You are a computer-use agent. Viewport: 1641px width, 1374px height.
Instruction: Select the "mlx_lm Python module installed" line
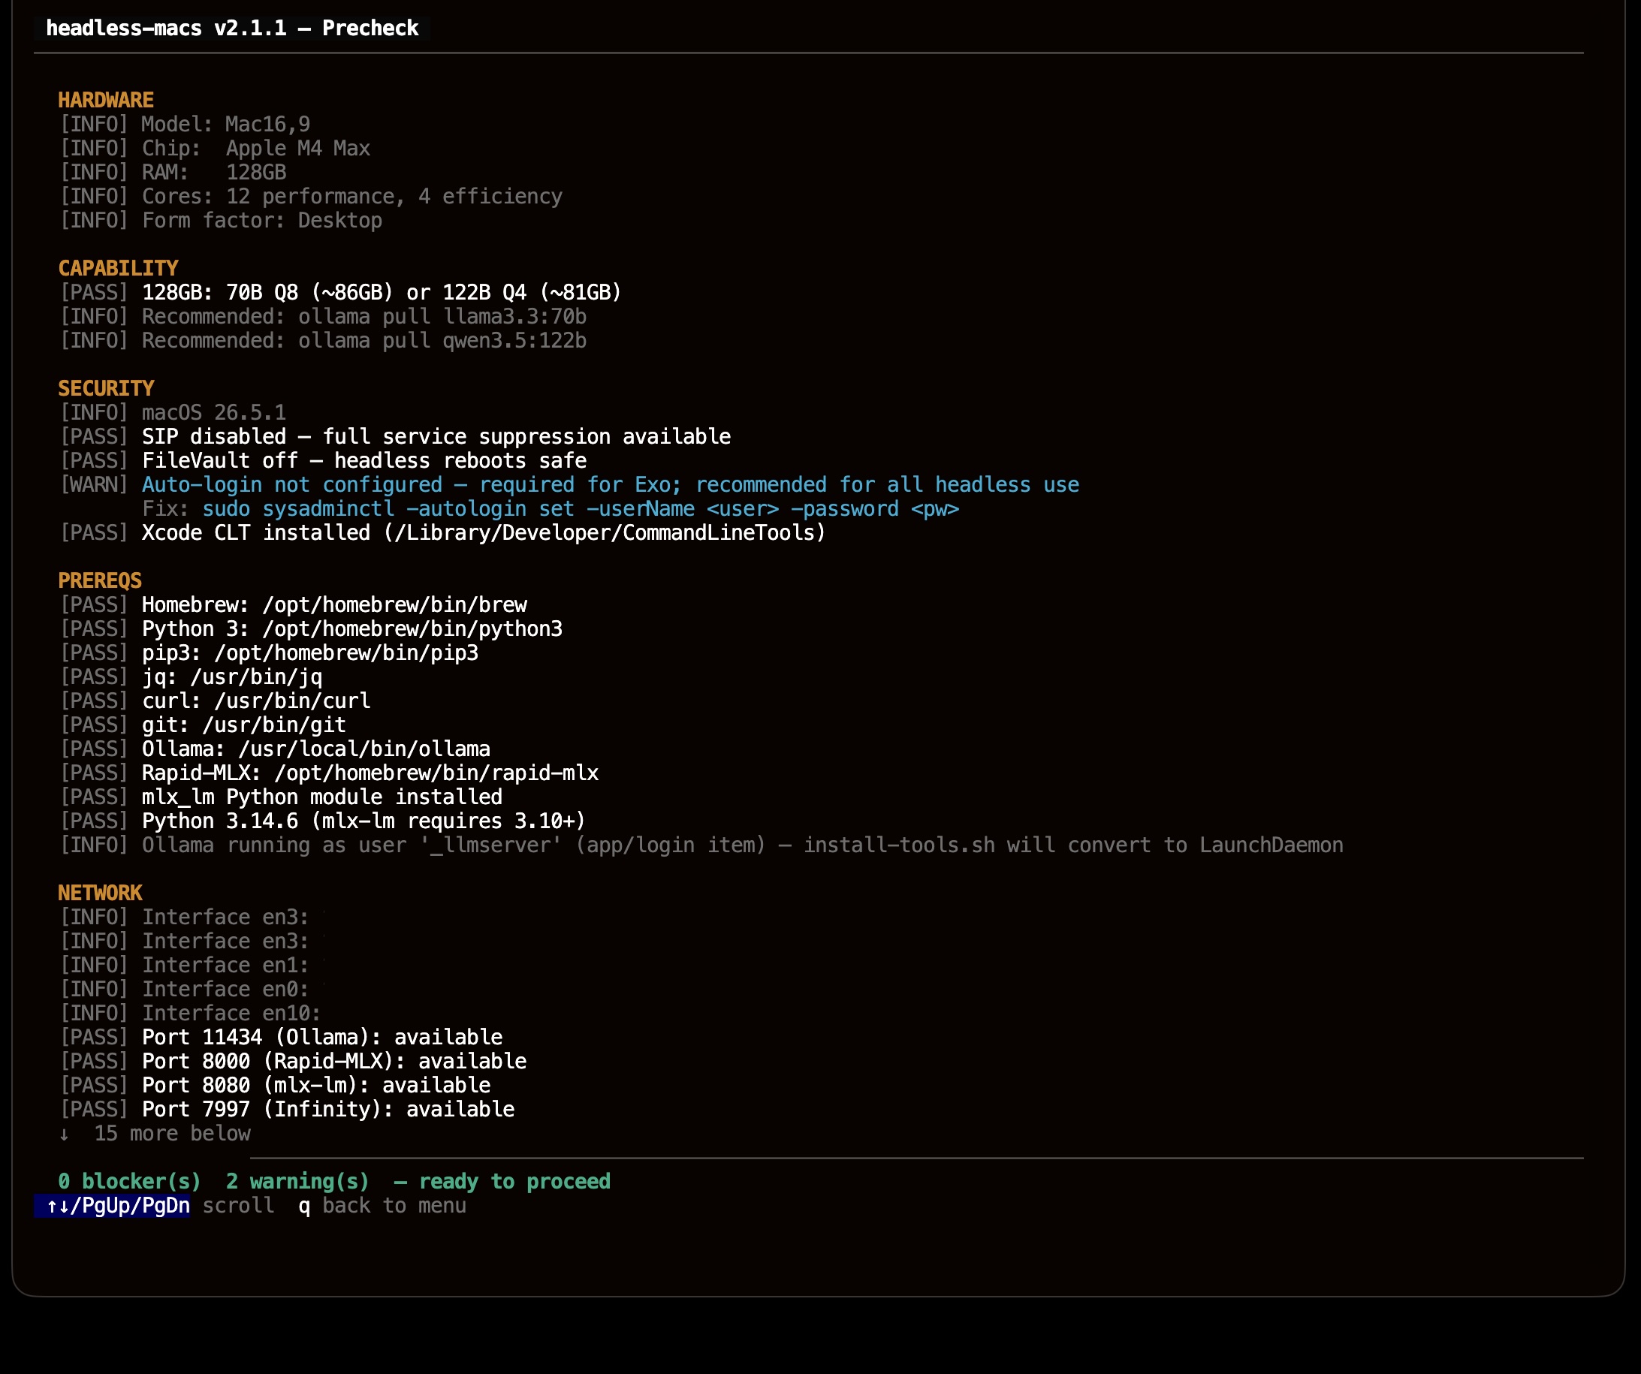282,797
